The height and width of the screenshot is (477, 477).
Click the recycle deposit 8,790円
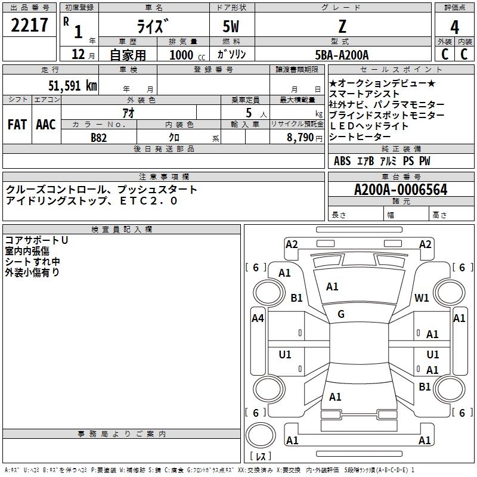tap(305, 138)
